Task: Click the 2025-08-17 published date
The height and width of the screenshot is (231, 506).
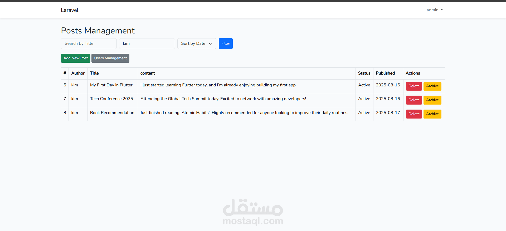Action: tap(388, 113)
